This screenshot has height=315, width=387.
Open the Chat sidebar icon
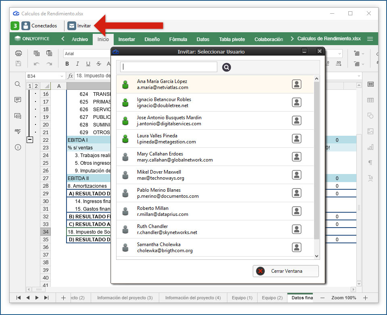pyautogui.click(x=17, y=116)
